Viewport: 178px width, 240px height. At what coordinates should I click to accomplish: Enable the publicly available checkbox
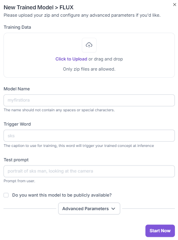coord(6,195)
